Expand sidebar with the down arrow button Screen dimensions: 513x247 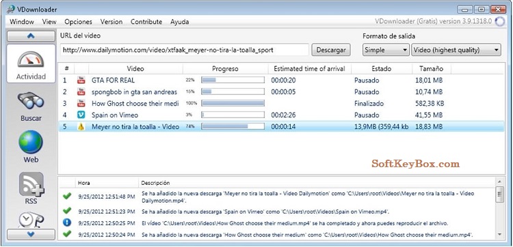31,234
